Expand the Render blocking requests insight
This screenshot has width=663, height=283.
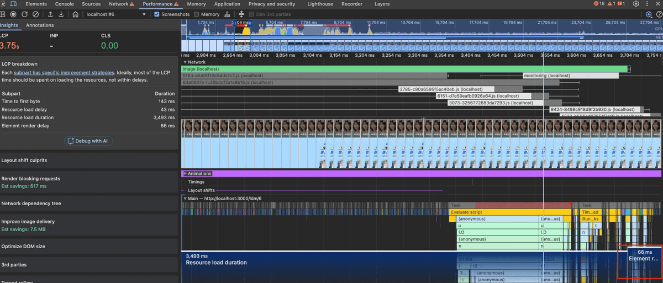[31, 179]
